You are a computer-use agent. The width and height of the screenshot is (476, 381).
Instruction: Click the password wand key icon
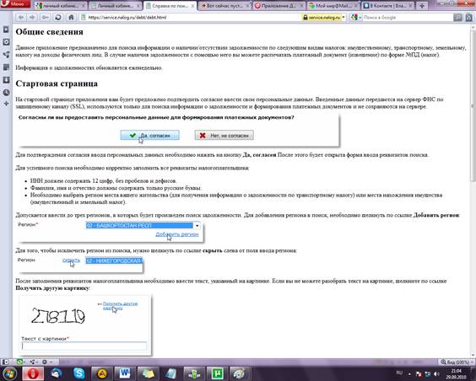45,17
